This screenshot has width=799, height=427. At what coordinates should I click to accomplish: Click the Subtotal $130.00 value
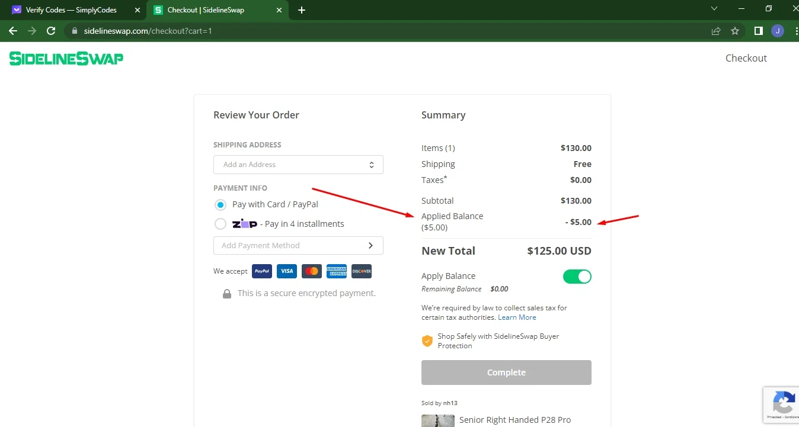(576, 201)
